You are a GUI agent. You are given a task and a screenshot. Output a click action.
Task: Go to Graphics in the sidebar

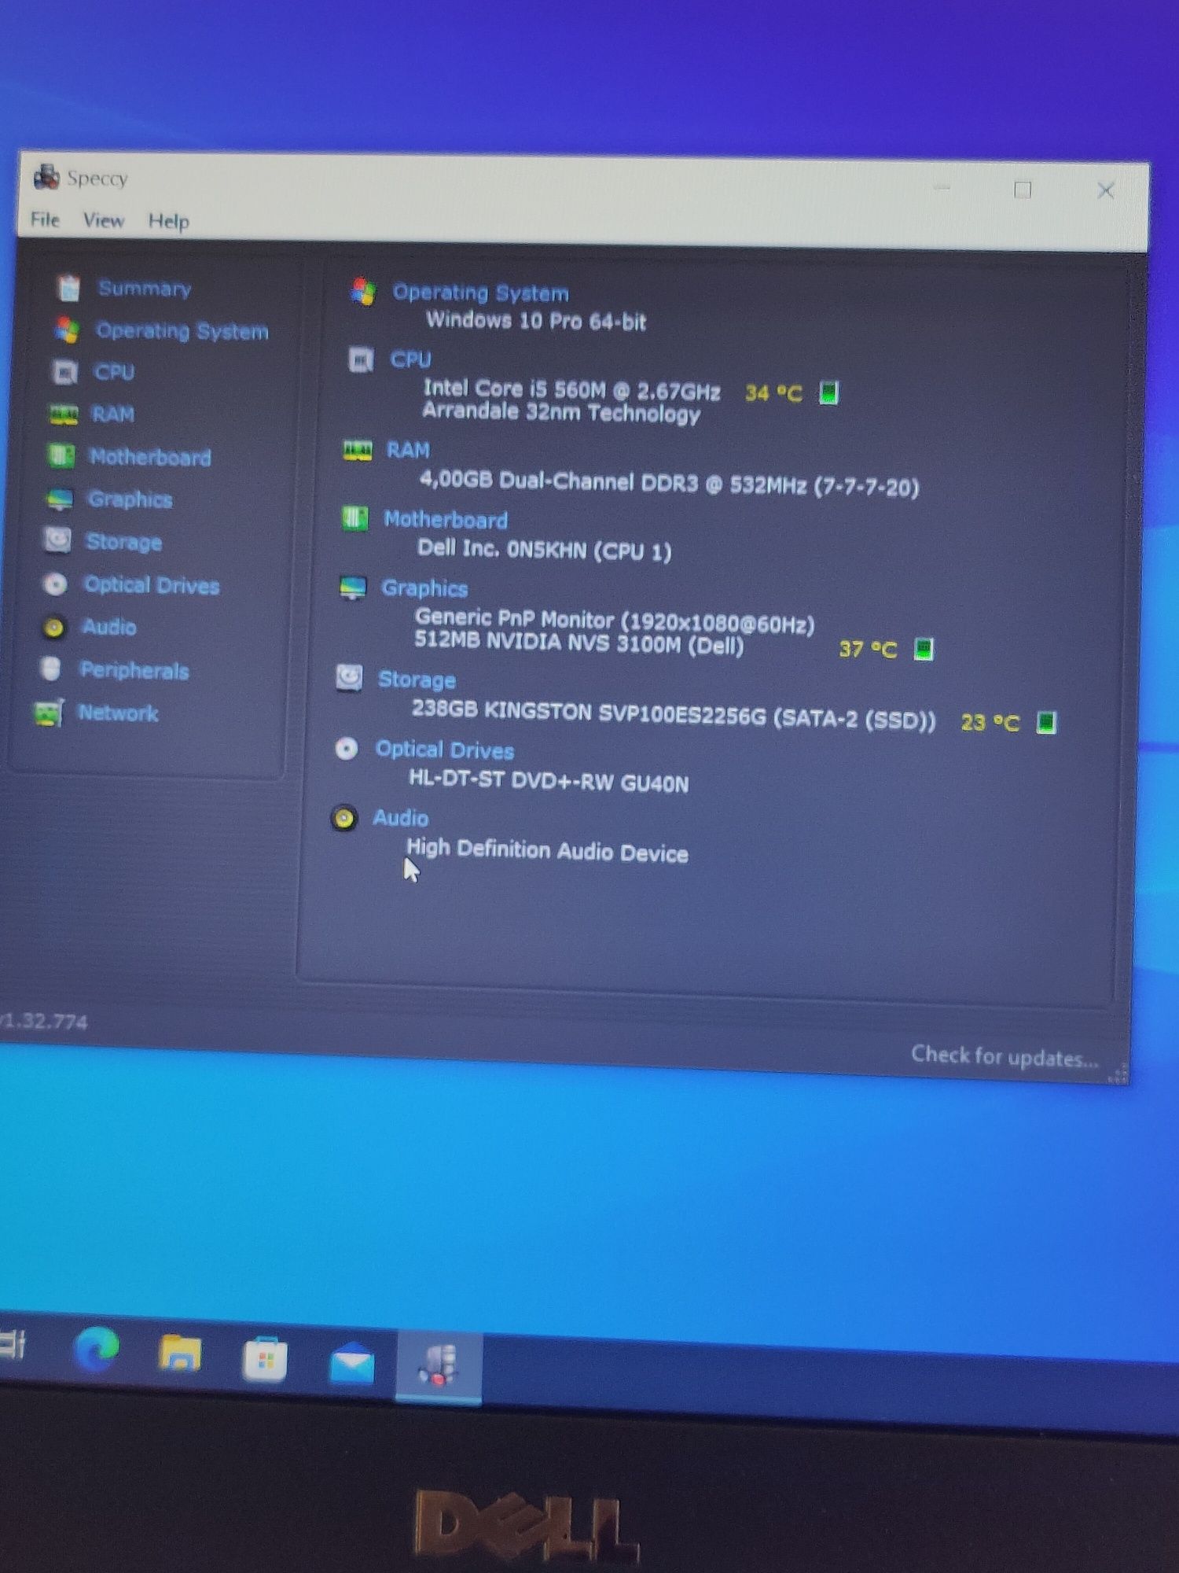point(130,499)
